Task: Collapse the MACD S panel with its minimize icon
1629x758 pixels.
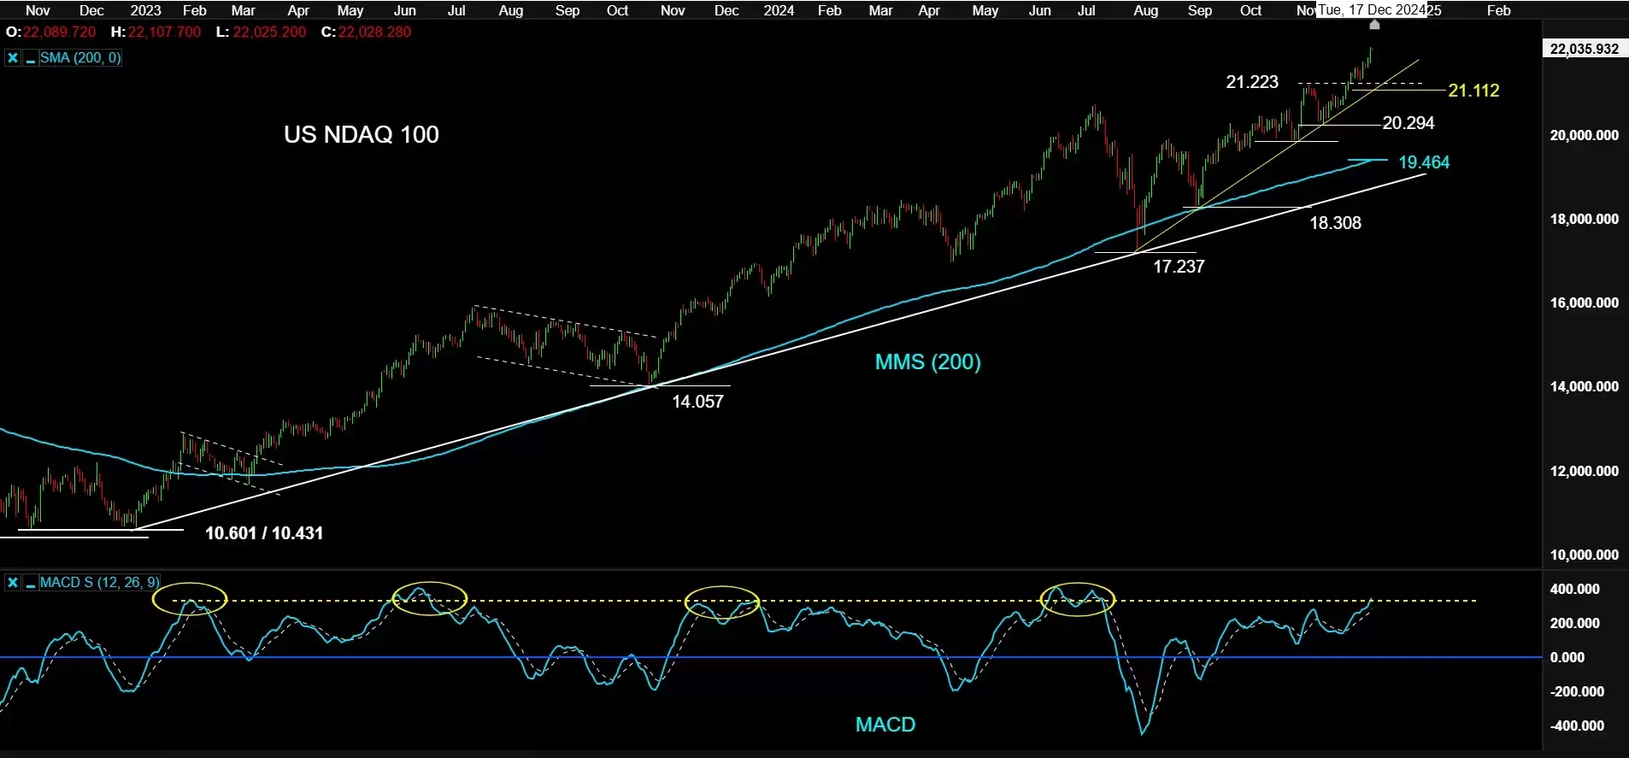Action: (31, 583)
